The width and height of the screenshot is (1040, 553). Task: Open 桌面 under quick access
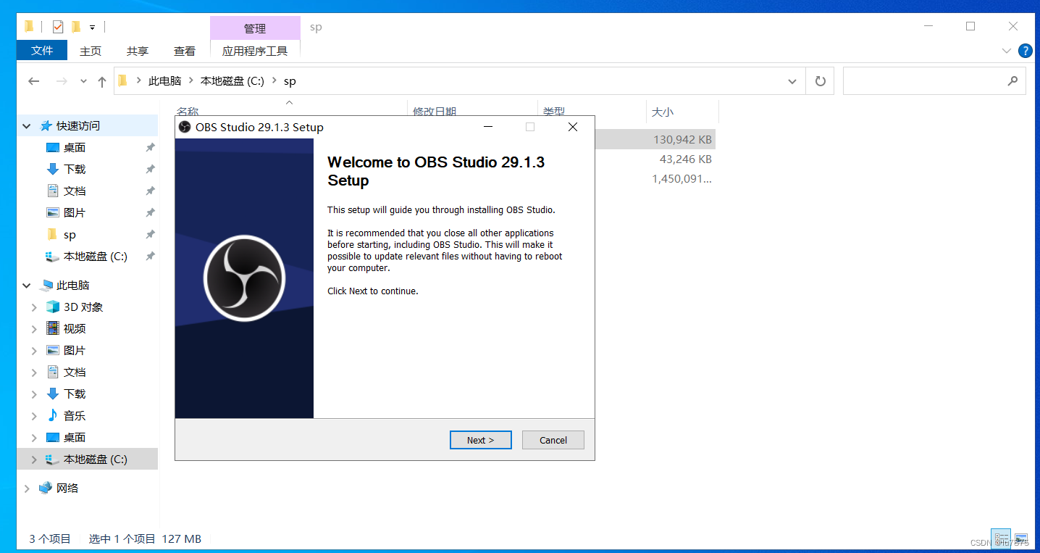[x=75, y=148]
